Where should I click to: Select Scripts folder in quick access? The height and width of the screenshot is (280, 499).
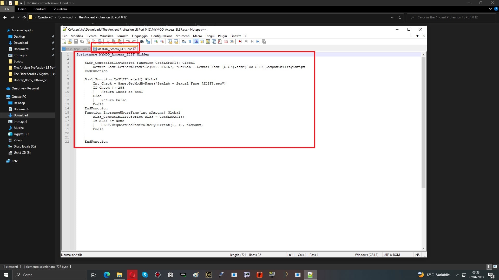[x=18, y=61]
